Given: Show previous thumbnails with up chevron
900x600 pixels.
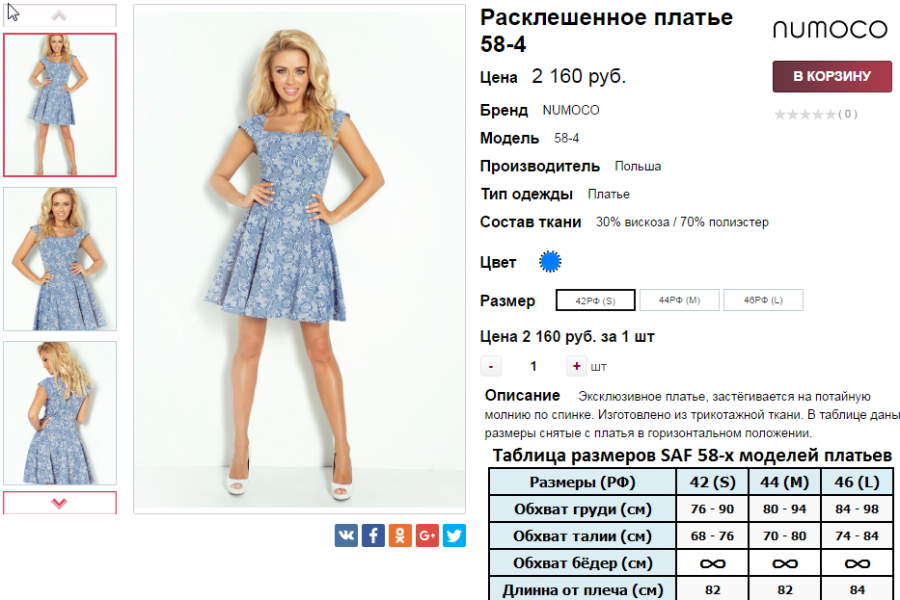Looking at the screenshot, I should [x=60, y=15].
